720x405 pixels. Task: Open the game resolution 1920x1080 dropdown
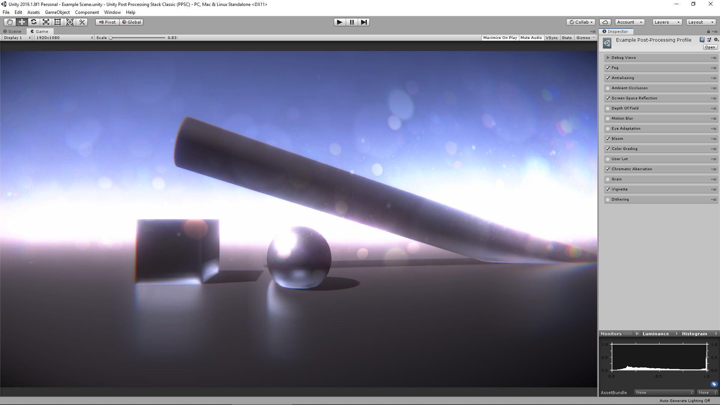point(64,38)
